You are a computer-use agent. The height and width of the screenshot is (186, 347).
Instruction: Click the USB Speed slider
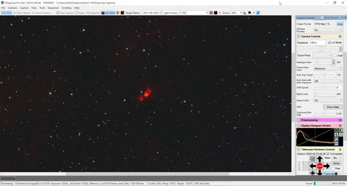[324, 88]
